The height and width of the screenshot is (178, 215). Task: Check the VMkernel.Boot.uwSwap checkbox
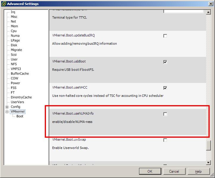pyautogui.click(x=165, y=140)
